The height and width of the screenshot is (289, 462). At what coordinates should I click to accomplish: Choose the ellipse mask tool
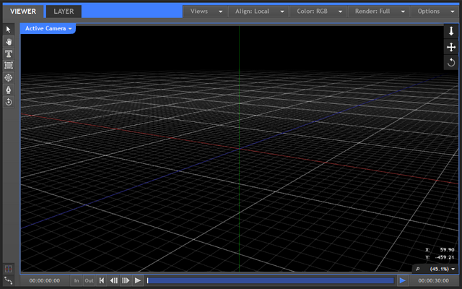point(9,77)
